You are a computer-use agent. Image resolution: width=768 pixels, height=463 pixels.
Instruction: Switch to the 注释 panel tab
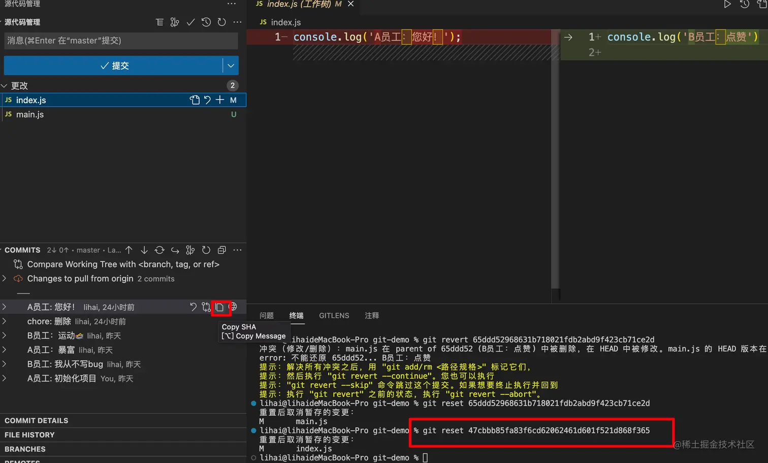click(x=372, y=315)
